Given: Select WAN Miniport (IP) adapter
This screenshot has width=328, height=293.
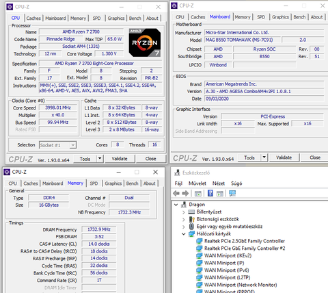Looking at the screenshot, I should [224, 263].
